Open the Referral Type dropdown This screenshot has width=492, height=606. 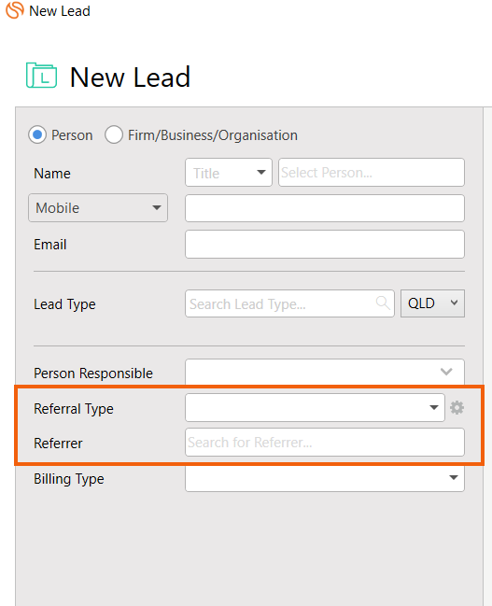coord(315,407)
